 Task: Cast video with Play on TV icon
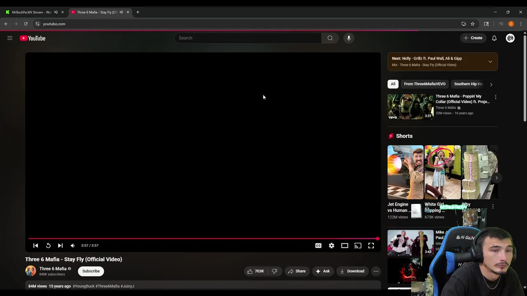click(x=358, y=245)
